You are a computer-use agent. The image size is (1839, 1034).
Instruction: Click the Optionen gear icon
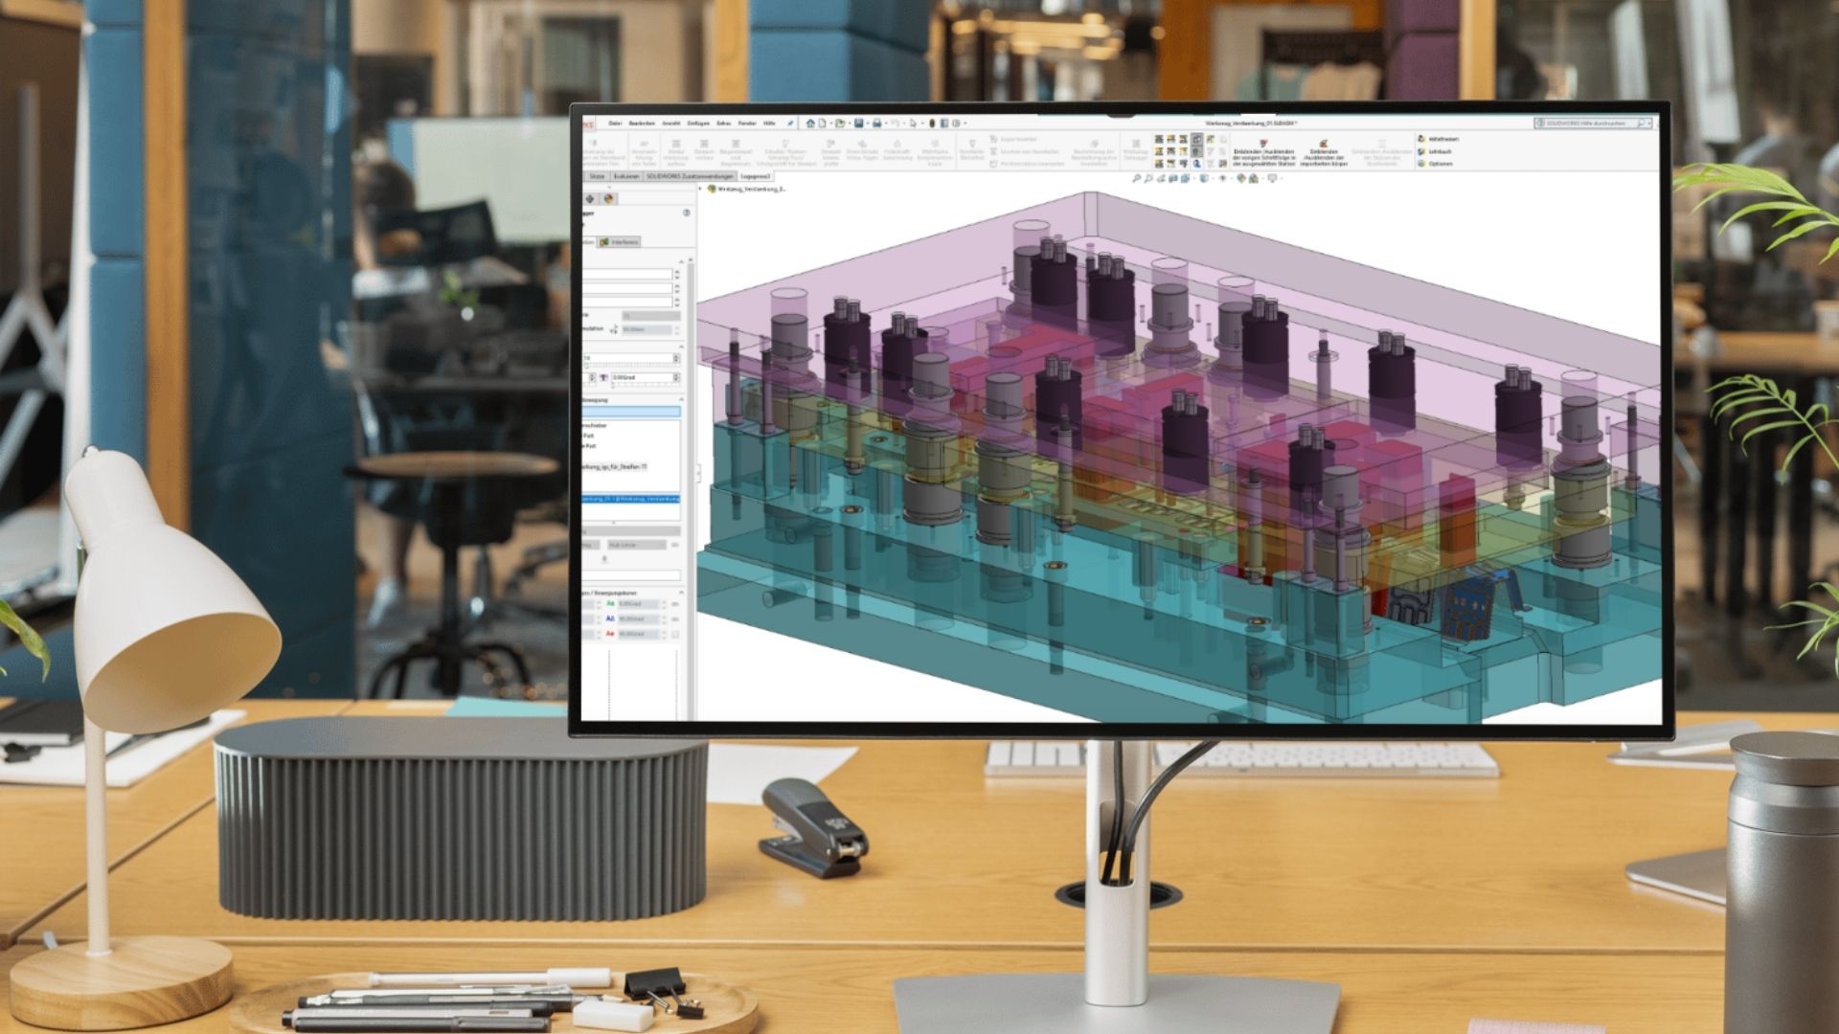coord(1422,164)
